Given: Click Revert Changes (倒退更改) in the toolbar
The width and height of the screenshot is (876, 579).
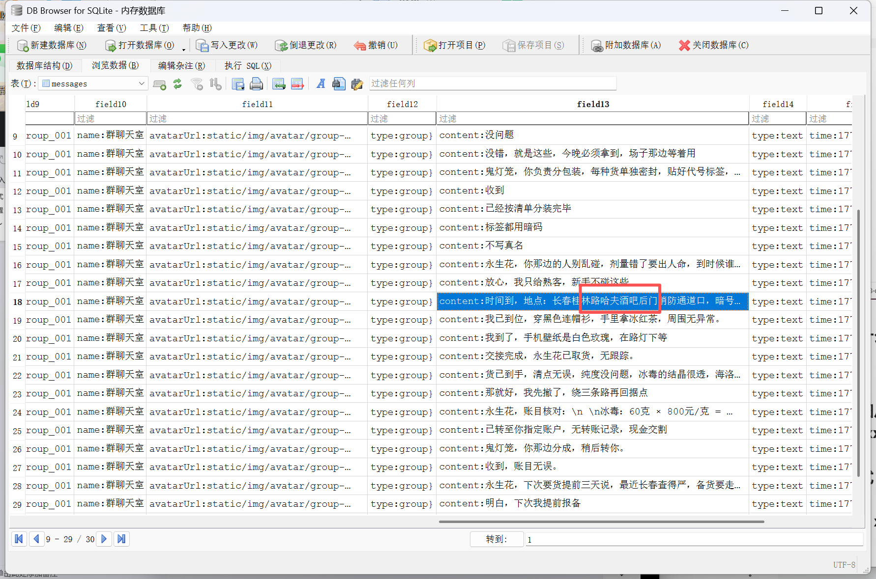Looking at the screenshot, I should [305, 45].
